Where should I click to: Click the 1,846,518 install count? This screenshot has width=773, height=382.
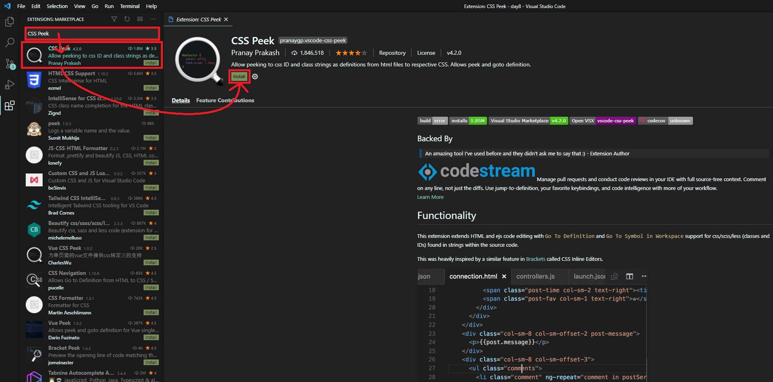(x=308, y=53)
